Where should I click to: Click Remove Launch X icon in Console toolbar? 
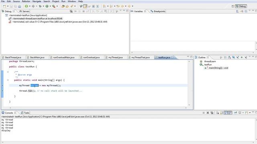tap(208, 113)
